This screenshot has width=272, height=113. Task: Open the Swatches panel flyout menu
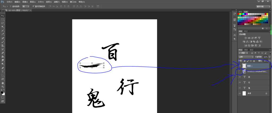point(270,12)
